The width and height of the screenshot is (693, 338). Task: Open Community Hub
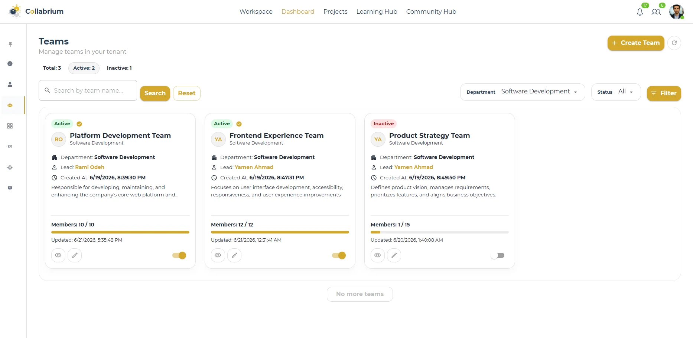[x=431, y=11]
